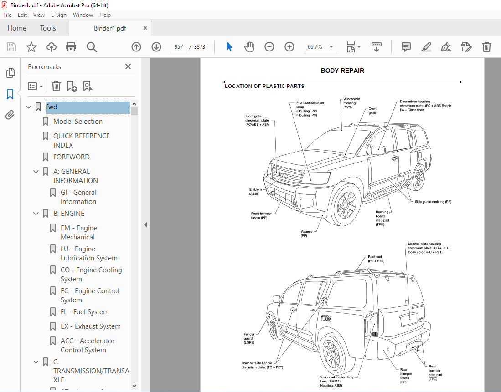Open the Fill and Sign pen tool
501x392 pixels.
pos(446,47)
